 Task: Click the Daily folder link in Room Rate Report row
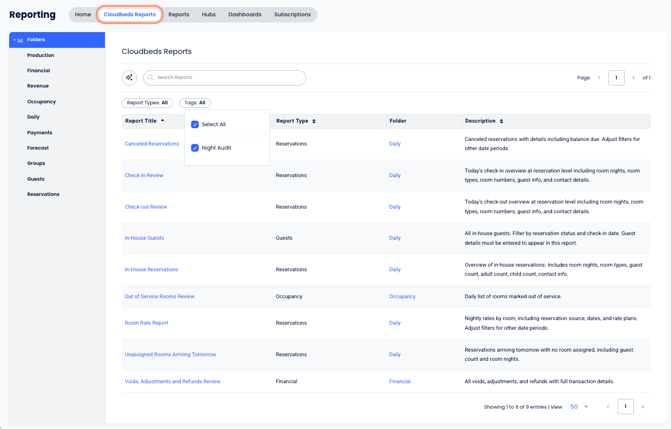point(395,323)
